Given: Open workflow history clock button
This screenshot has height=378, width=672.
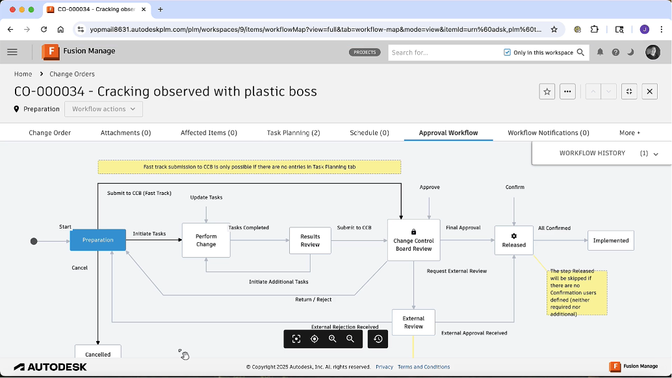Looking at the screenshot, I should tap(378, 339).
